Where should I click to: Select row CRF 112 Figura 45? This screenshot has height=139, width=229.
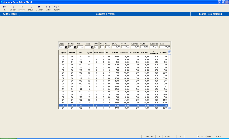click(113, 84)
